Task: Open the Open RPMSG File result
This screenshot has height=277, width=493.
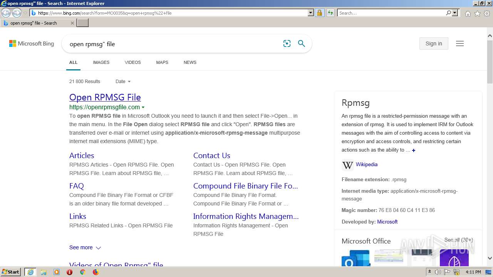Action: point(105,97)
